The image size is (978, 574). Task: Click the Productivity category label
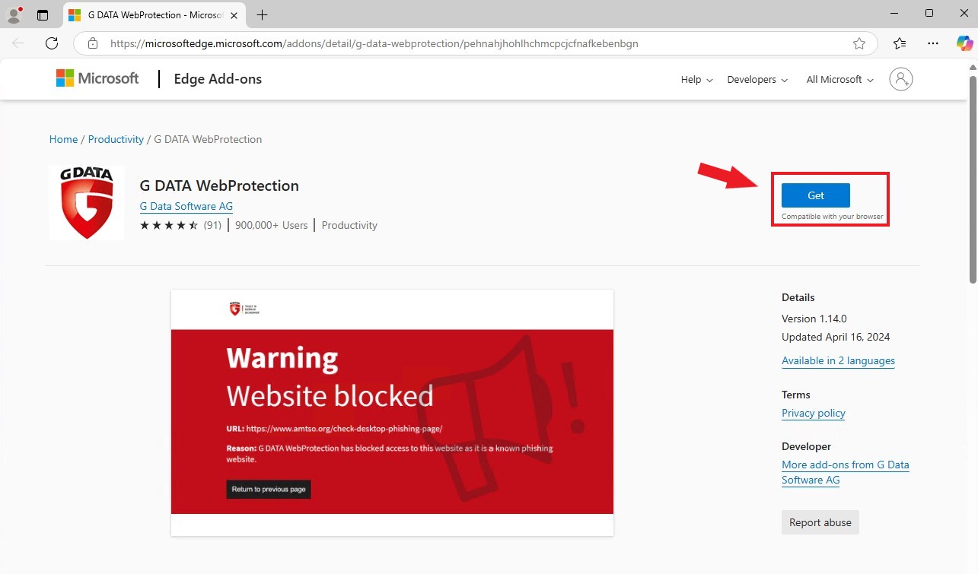pyautogui.click(x=349, y=225)
